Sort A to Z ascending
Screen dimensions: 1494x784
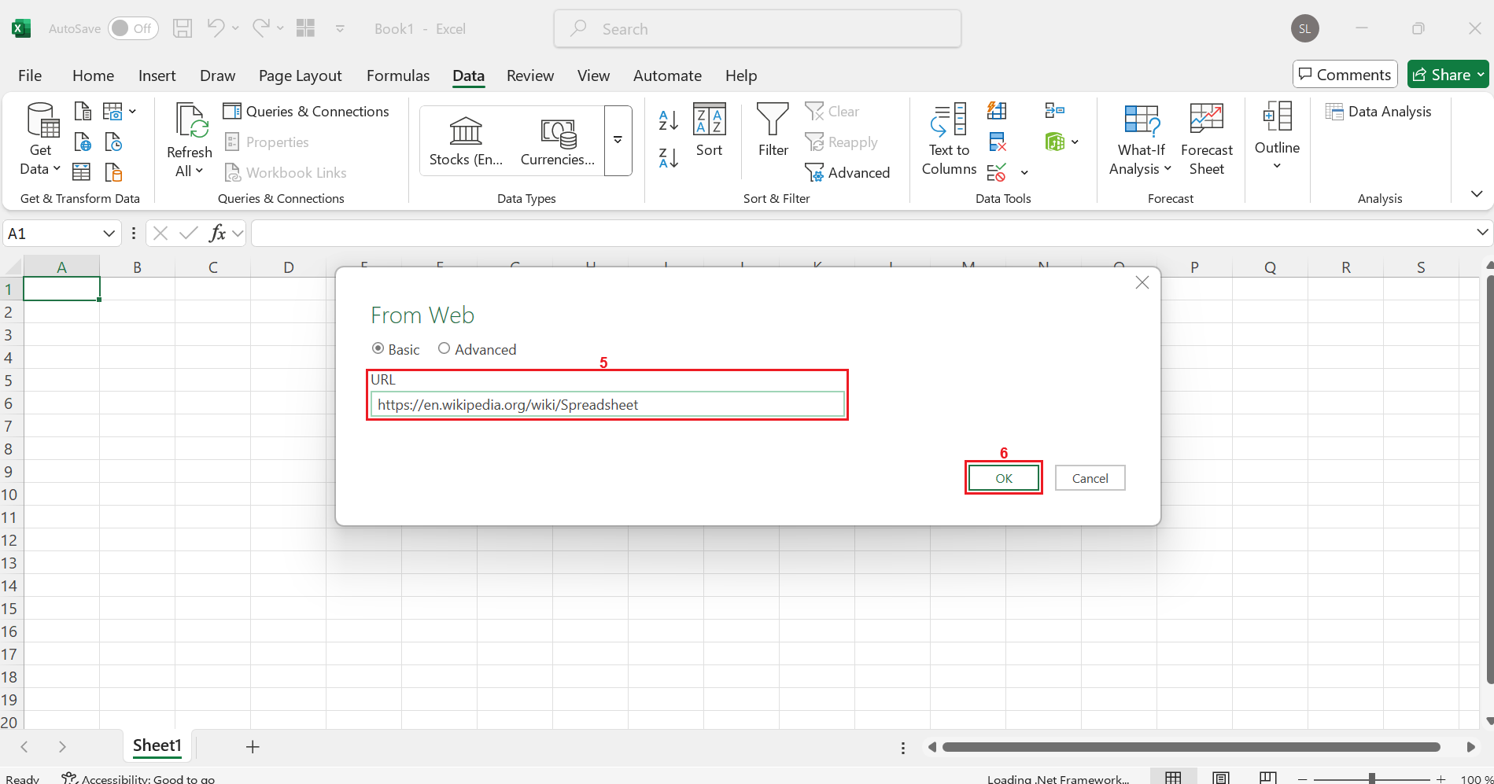(669, 120)
